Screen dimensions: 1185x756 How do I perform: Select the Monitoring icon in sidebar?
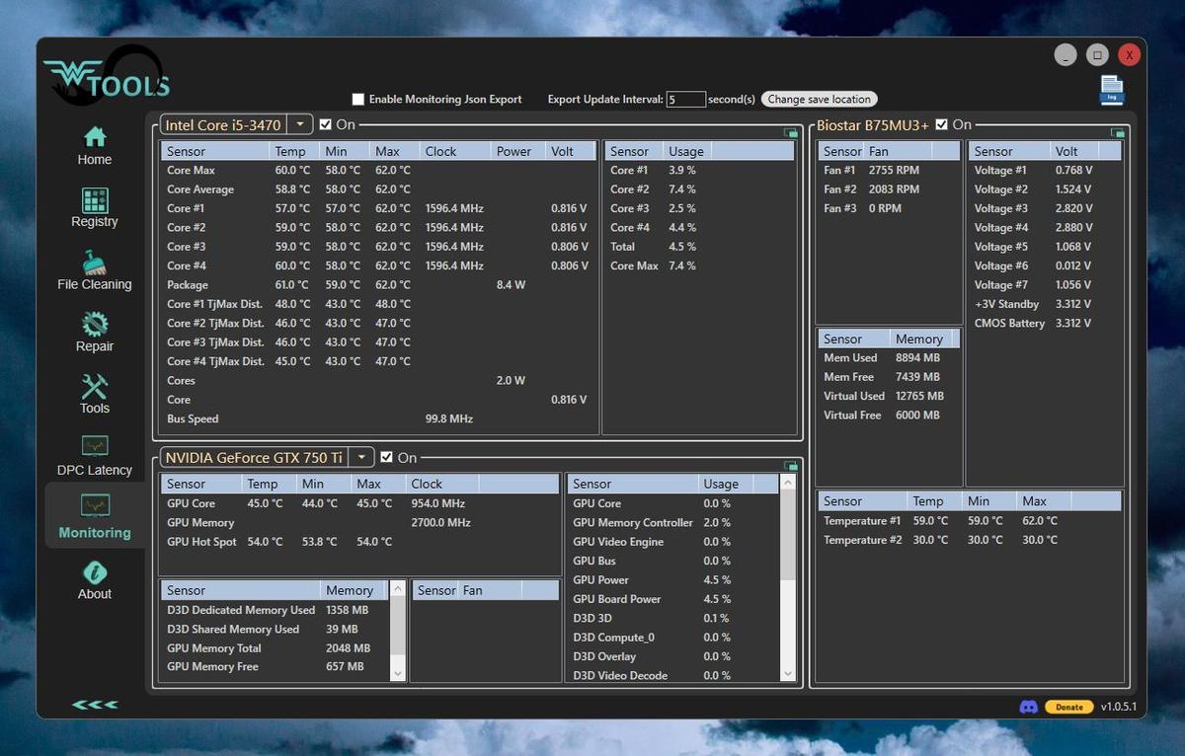coord(95,507)
